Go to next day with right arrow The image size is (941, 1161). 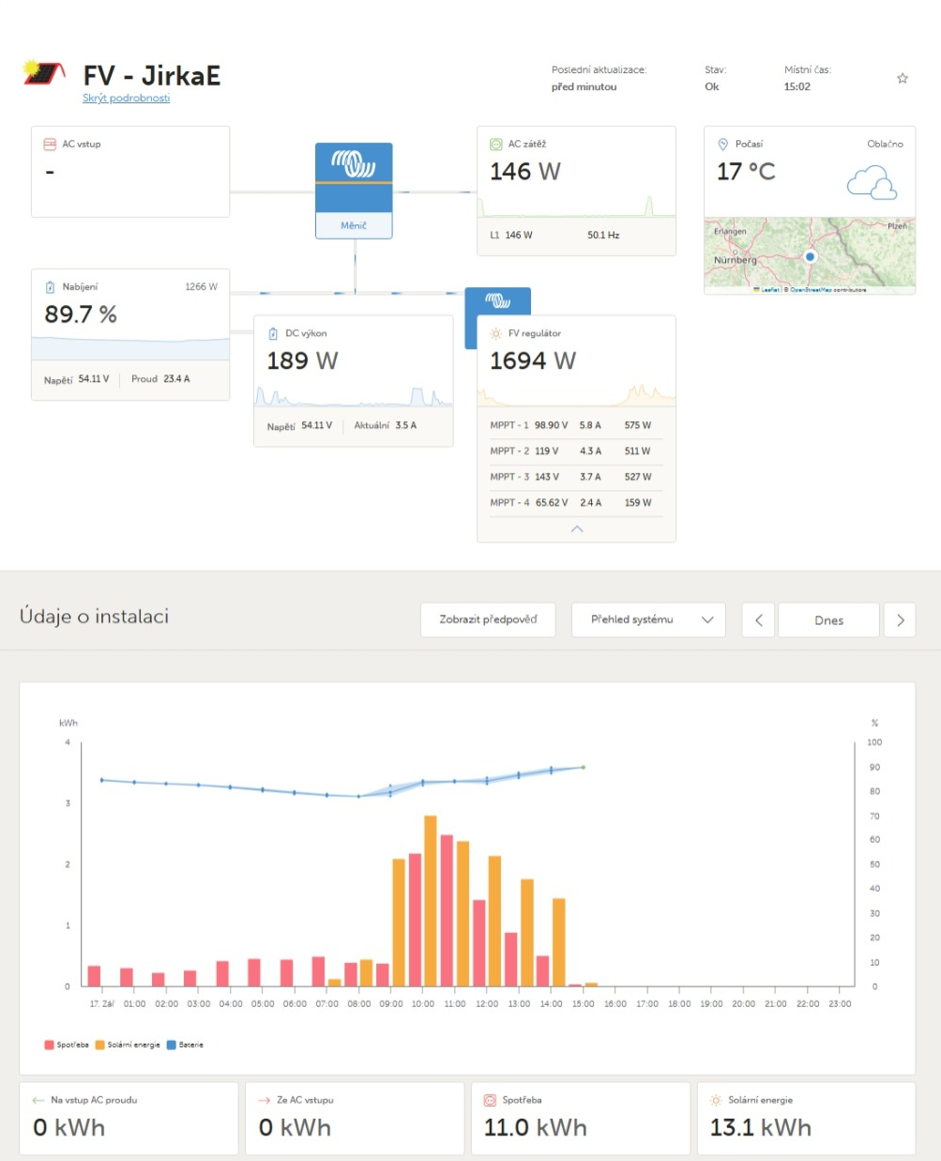[x=900, y=620]
